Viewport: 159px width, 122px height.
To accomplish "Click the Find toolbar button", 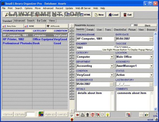I will pyautogui.click(x=10, y=15).
